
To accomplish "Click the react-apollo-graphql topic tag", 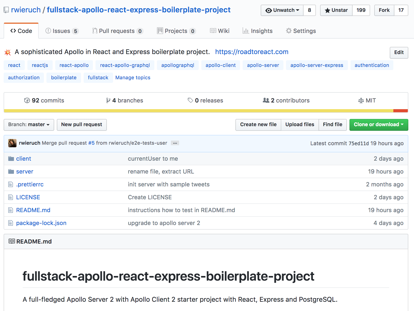I will pyautogui.click(x=125, y=65).
